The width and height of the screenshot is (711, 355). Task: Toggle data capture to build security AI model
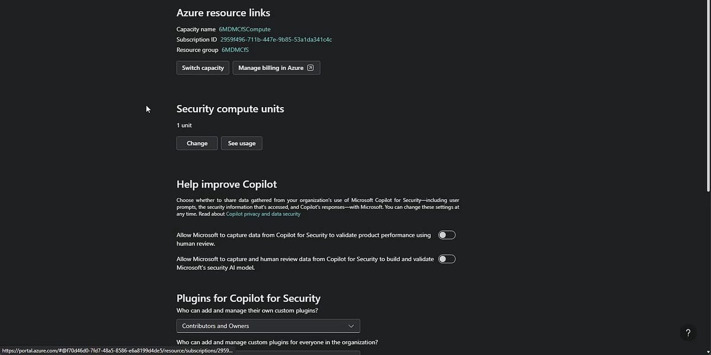click(x=447, y=259)
